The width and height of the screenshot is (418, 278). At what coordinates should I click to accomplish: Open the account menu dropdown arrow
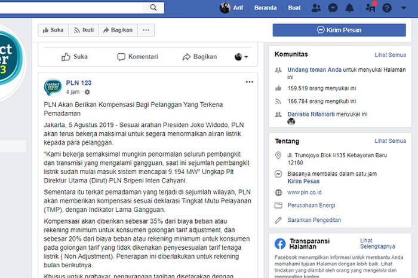(404, 8)
